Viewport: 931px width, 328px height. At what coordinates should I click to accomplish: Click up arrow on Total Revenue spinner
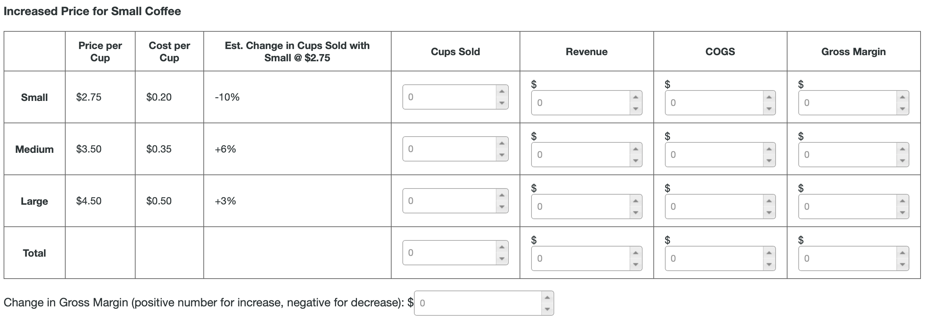coord(635,253)
